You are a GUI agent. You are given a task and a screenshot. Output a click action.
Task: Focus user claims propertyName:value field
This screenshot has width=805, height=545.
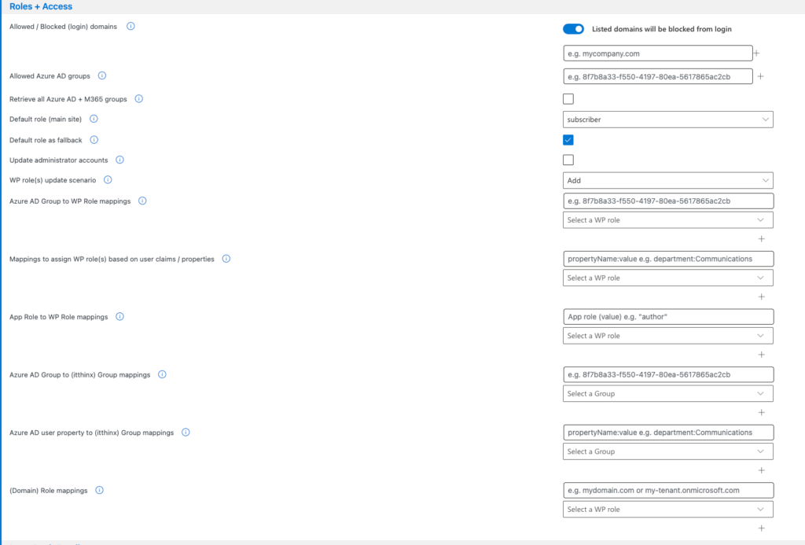(x=668, y=259)
